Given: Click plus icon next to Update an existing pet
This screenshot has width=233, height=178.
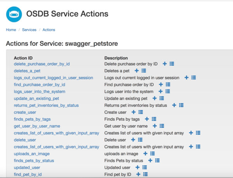Looking at the screenshot, I should pos(155,98).
